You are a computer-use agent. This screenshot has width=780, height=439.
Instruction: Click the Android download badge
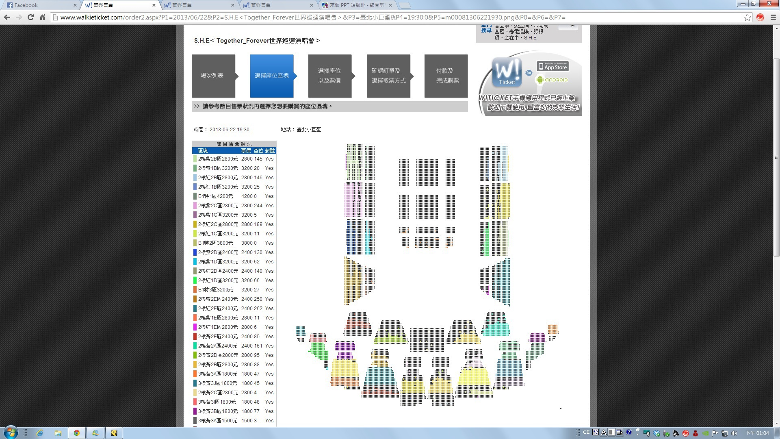(x=552, y=80)
